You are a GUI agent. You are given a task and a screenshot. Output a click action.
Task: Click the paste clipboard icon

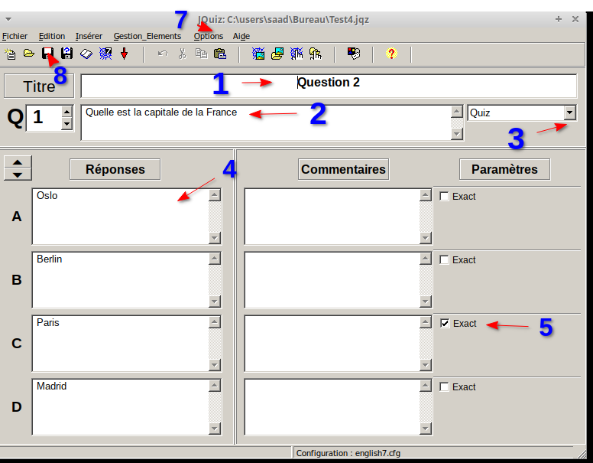click(x=220, y=54)
